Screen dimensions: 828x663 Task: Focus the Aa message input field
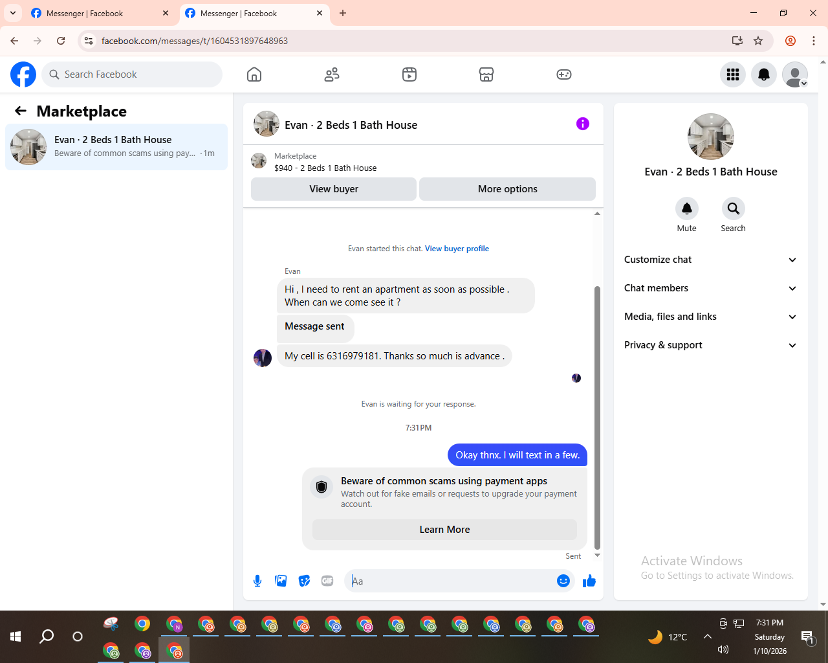tap(451, 581)
